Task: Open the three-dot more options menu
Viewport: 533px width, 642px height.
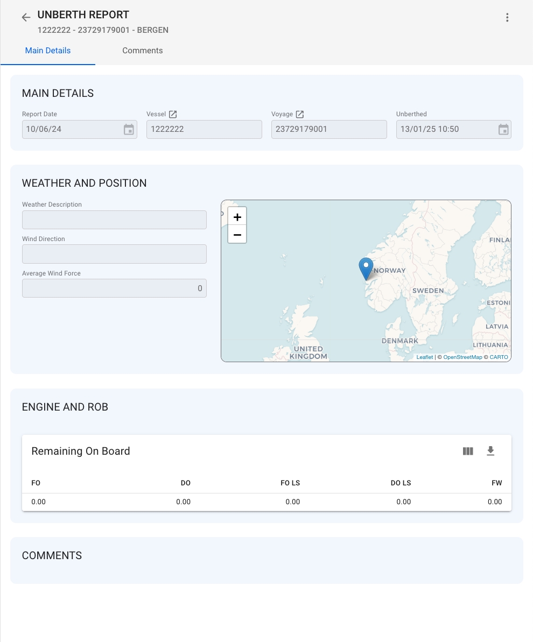Action: click(507, 18)
